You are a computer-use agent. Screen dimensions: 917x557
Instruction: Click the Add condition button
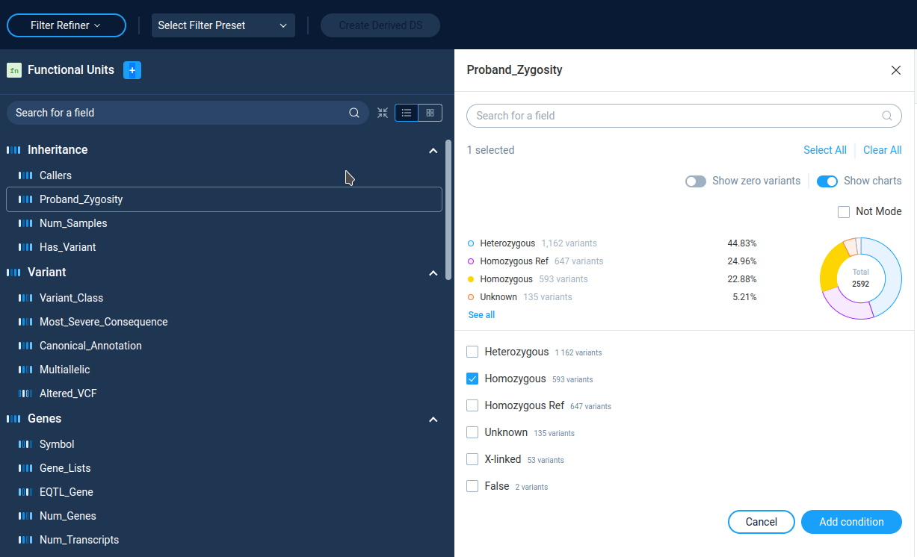[x=851, y=522]
